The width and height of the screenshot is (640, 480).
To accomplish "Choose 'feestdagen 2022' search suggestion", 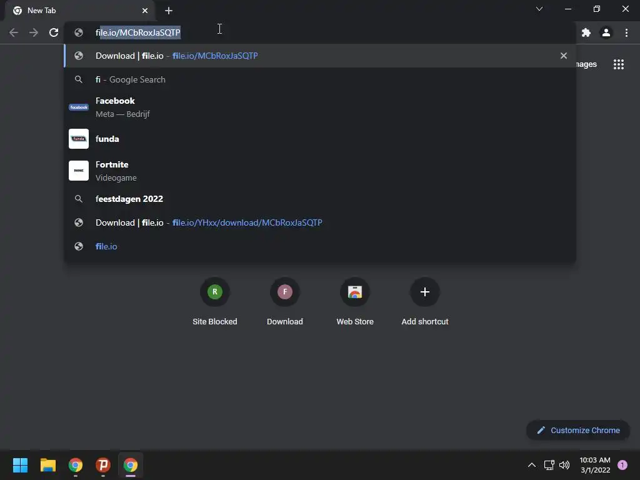I will click(x=320, y=199).
